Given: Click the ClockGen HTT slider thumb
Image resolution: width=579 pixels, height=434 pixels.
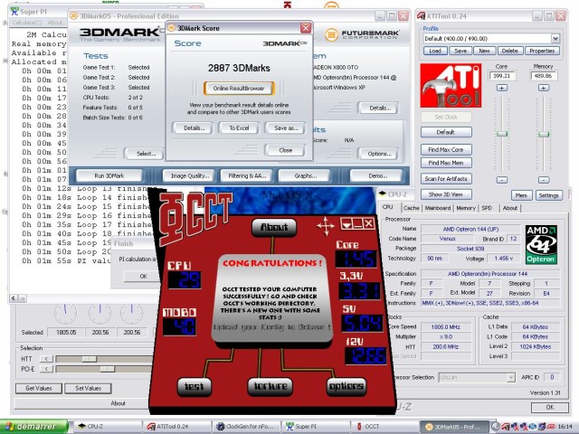Looking at the screenshot, I should tap(89, 359).
